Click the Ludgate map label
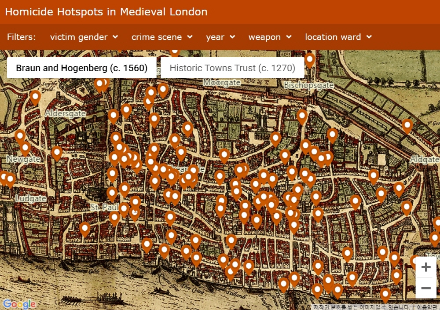440x310 pixels. coord(31,199)
